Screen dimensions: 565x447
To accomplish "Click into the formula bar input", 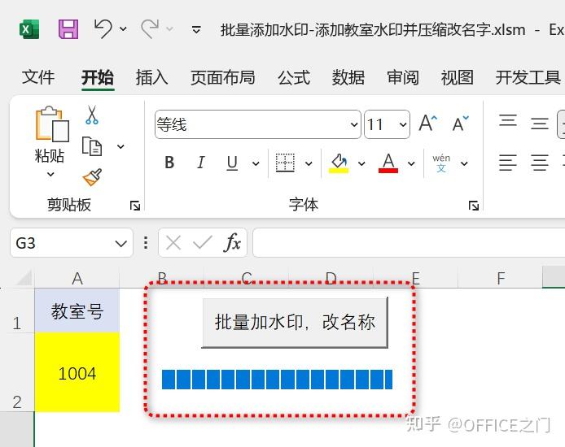I will tap(409, 243).
